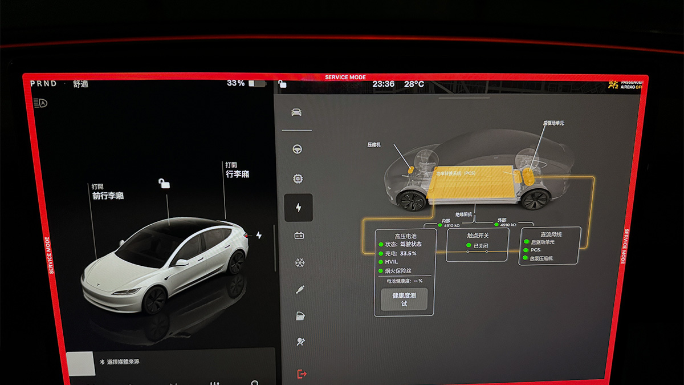Select the suspension damper sidebar icon

coord(300,290)
